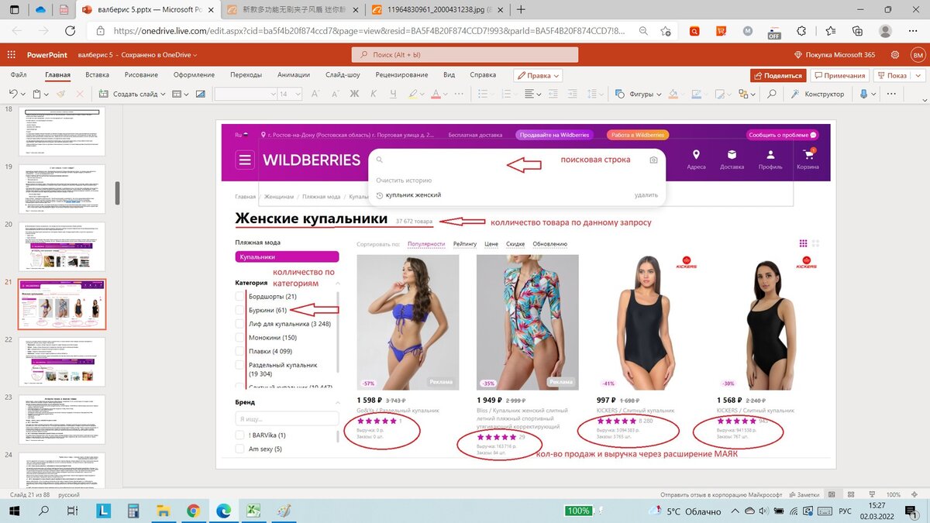Switch to the Вставка tab
Screen dimensions: 930x523
97,75
